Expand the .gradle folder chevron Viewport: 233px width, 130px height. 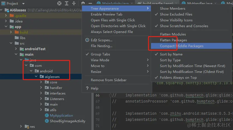click(6, 15)
